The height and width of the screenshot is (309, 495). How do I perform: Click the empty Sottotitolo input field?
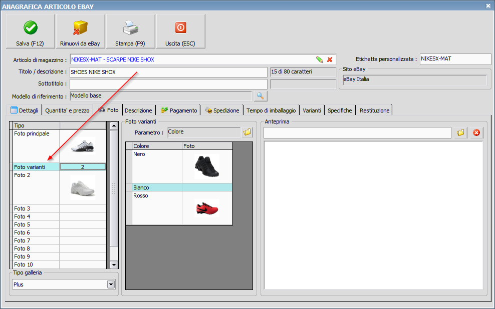[x=168, y=84]
